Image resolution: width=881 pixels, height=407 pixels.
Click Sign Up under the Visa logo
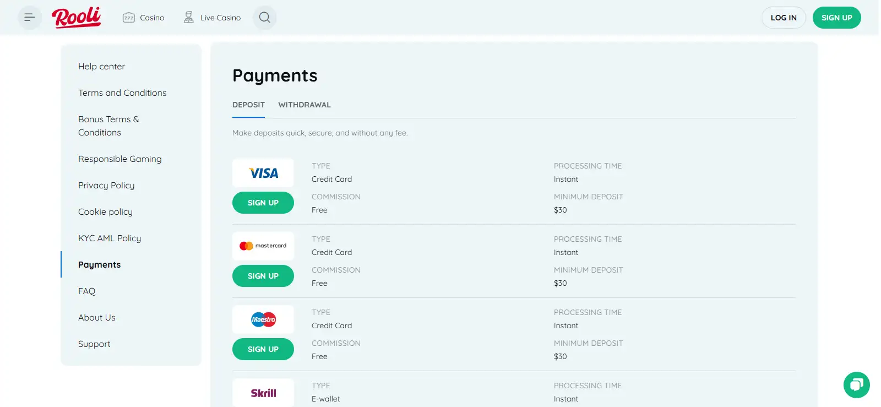[263, 203]
